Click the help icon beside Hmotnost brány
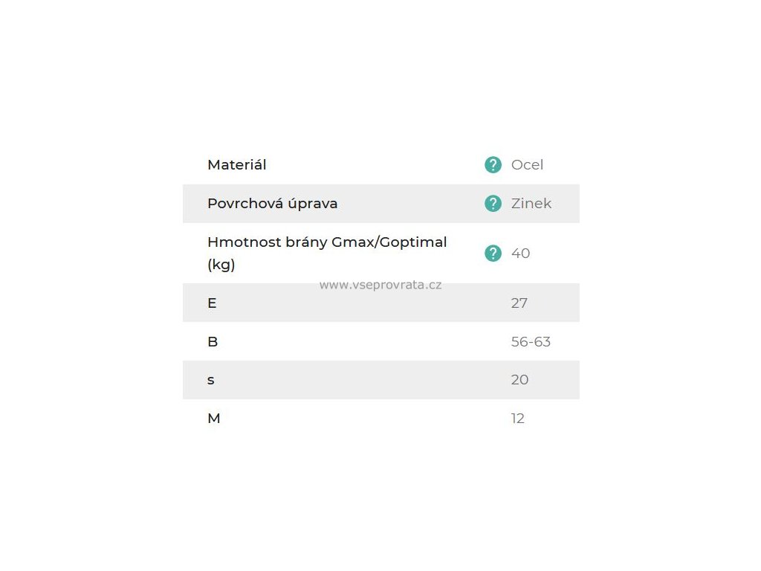Screen dimensions: 761x571 click(x=493, y=253)
